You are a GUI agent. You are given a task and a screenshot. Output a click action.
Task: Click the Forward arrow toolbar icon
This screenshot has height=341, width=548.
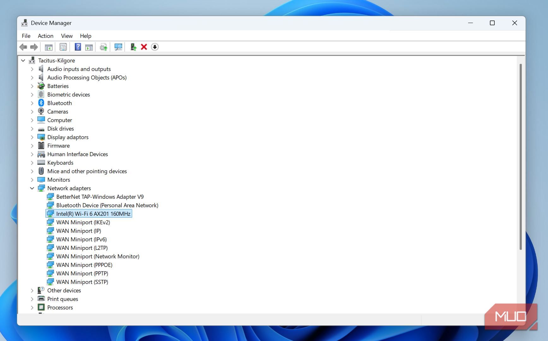34,47
